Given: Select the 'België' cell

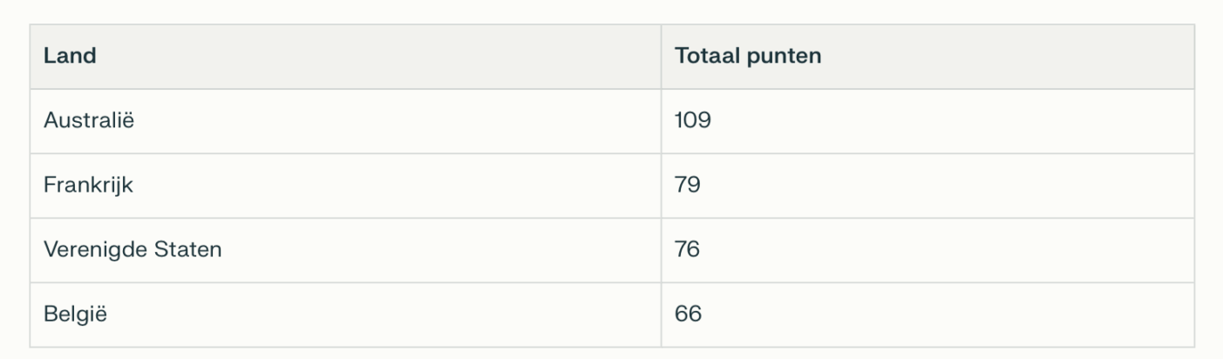Looking at the screenshot, I should pyautogui.click(x=75, y=315).
